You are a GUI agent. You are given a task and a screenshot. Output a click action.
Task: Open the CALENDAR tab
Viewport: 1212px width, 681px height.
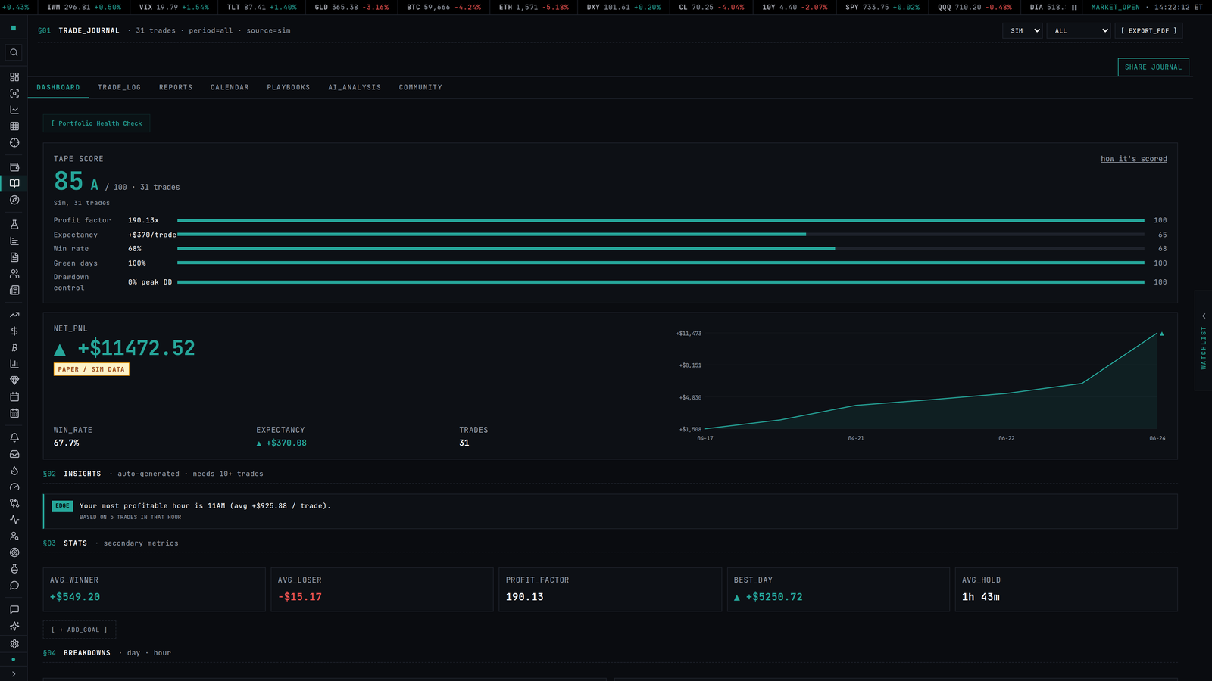(x=230, y=88)
